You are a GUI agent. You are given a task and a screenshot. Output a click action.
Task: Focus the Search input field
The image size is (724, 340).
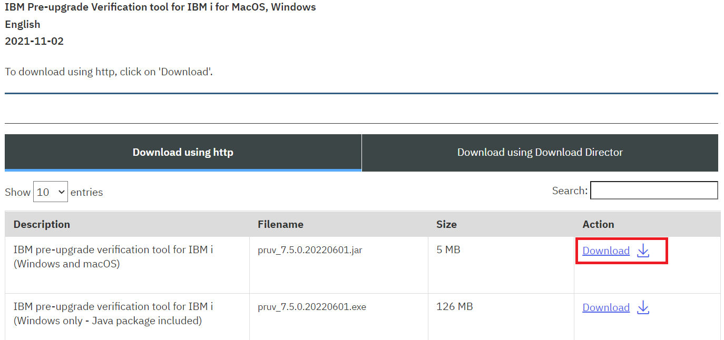pos(653,191)
